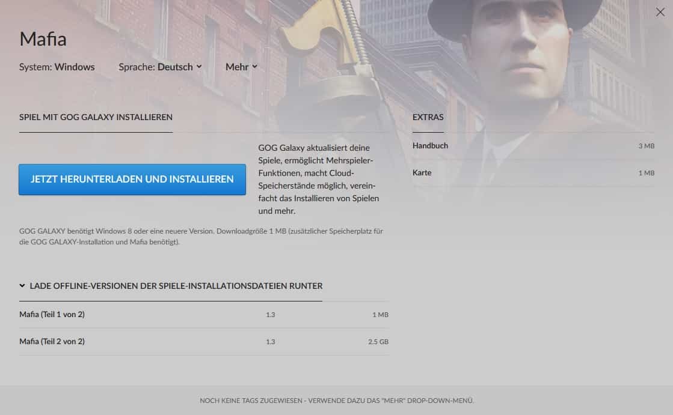Click the 1 MB size of Mafia Teil 1
673x415 pixels.
pos(380,315)
